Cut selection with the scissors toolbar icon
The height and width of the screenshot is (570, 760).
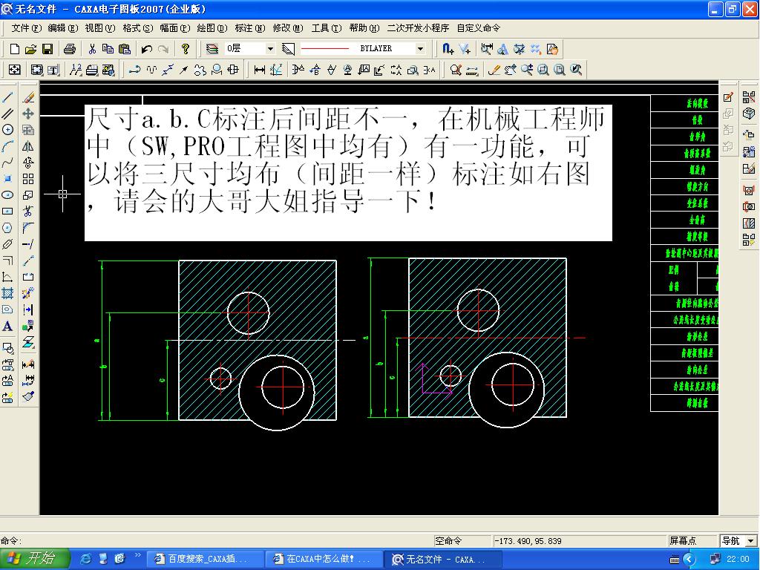click(92, 48)
